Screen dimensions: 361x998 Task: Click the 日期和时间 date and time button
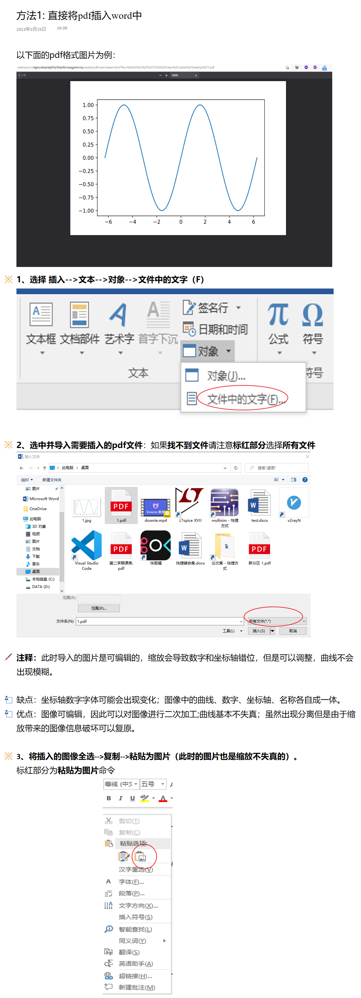pyautogui.click(x=215, y=329)
